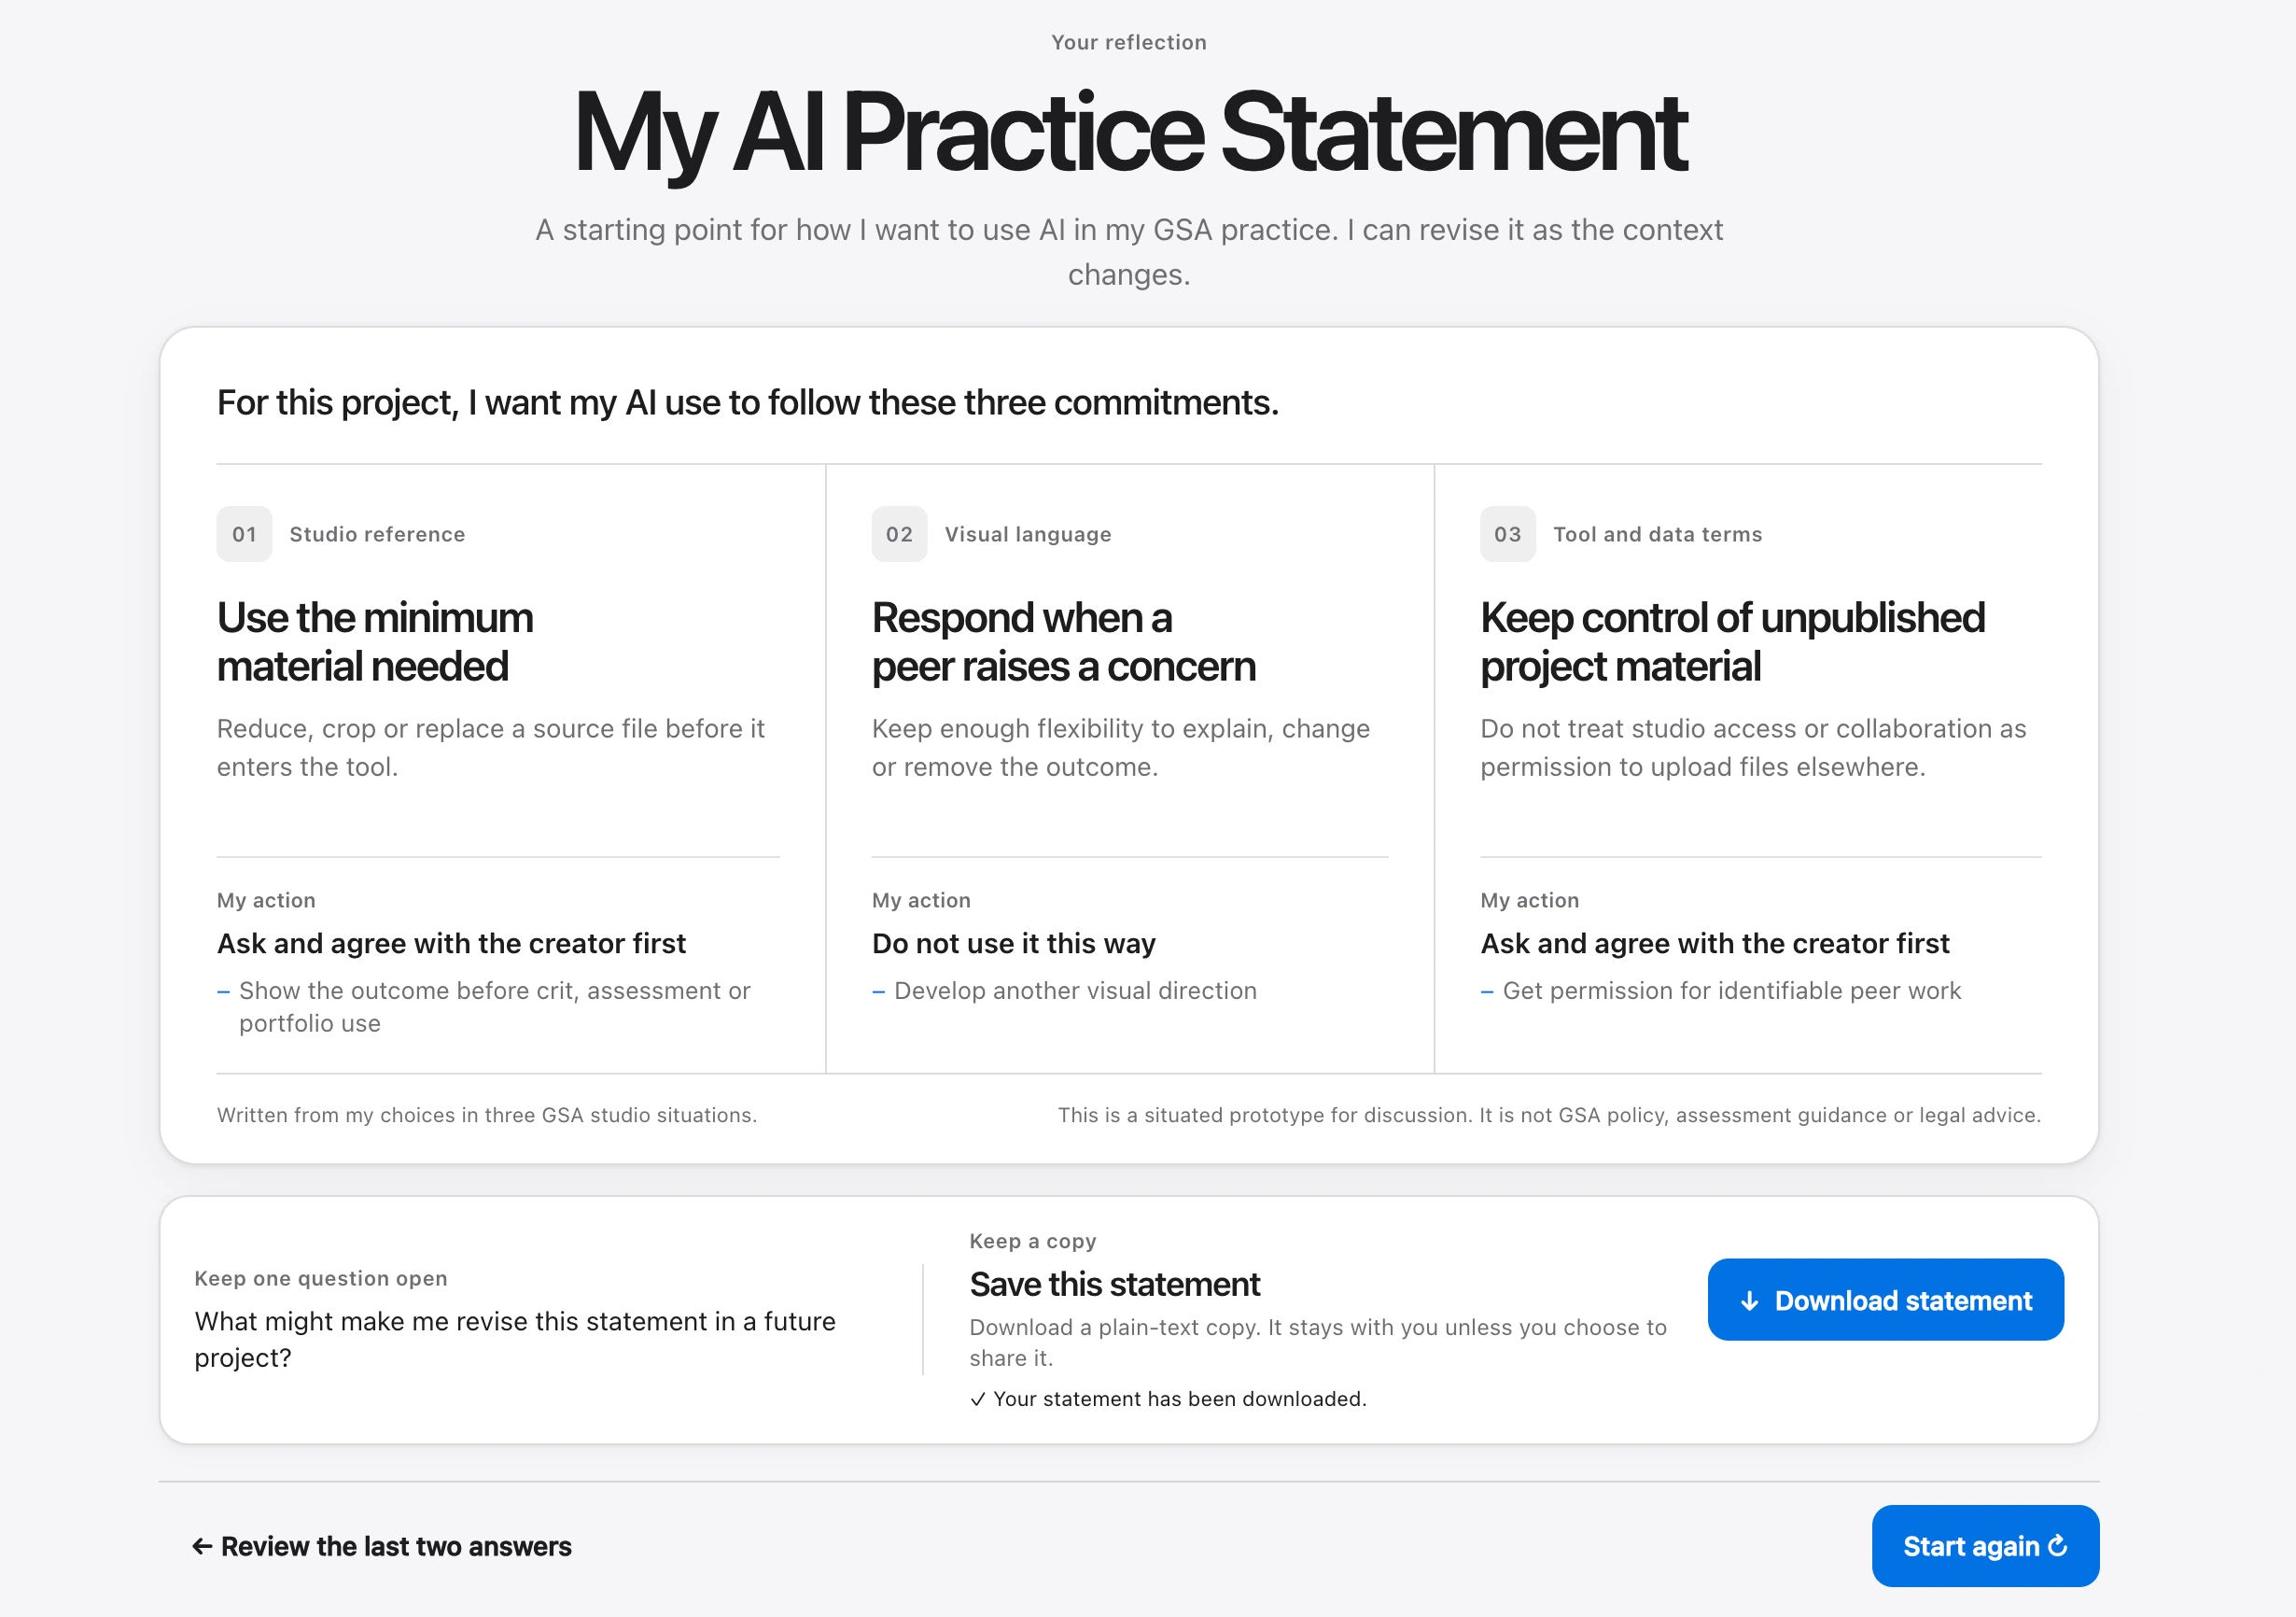The height and width of the screenshot is (1617, 2296).
Task: Click the situated prototype disclaimer text
Action: (x=1549, y=1114)
